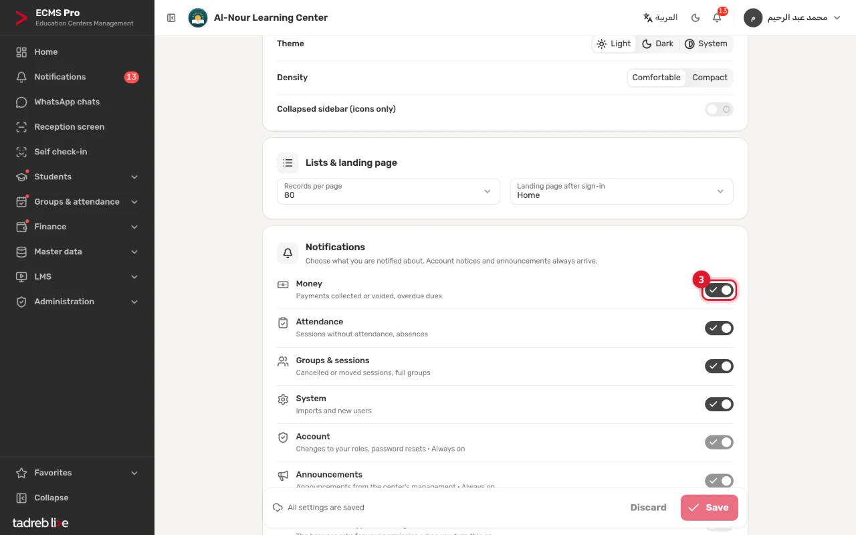Click the System gear icon
Viewport: 856px width, 535px height.
pyautogui.click(x=283, y=399)
